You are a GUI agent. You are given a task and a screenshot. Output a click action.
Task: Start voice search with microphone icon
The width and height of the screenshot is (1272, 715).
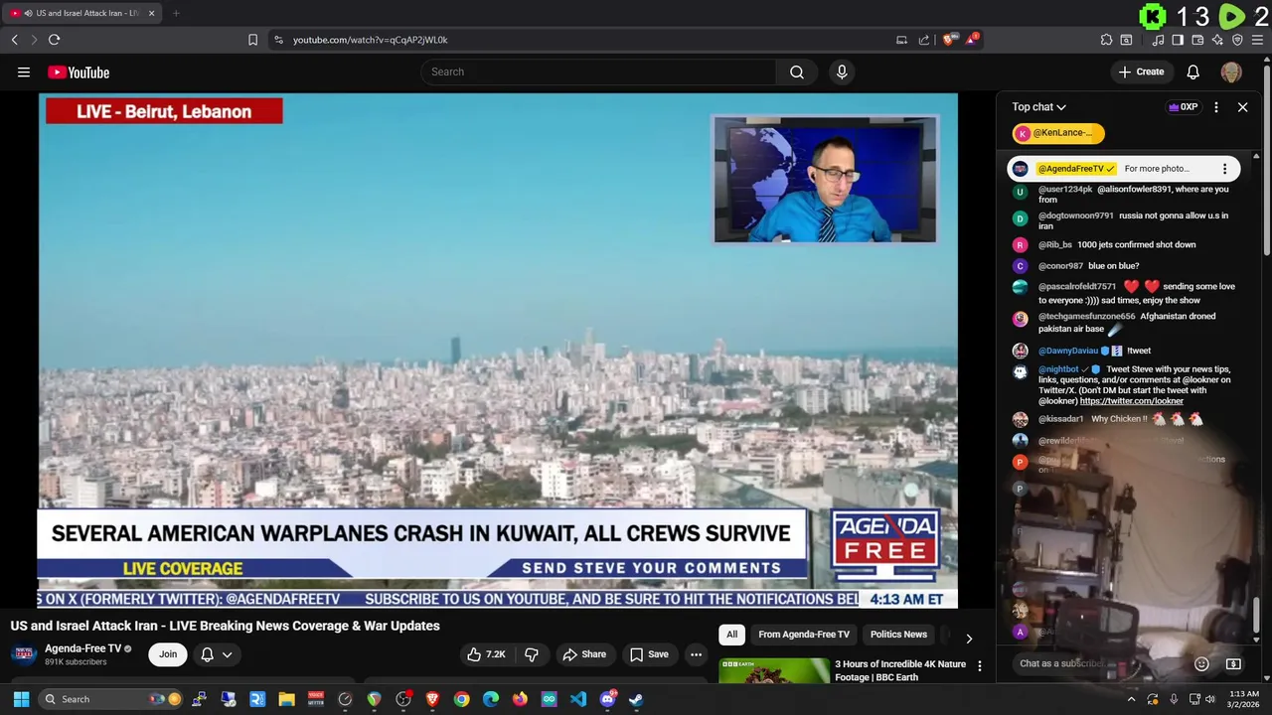842,71
